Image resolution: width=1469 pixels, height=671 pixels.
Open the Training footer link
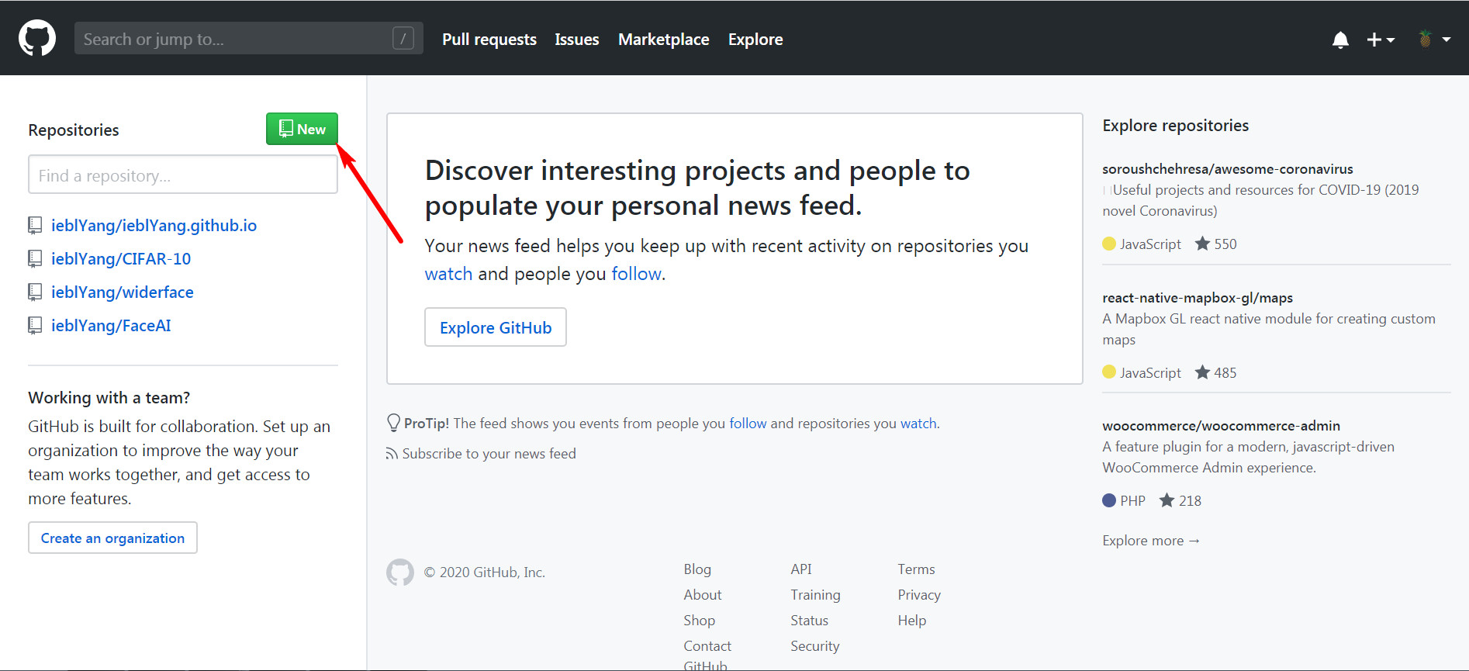pos(815,595)
